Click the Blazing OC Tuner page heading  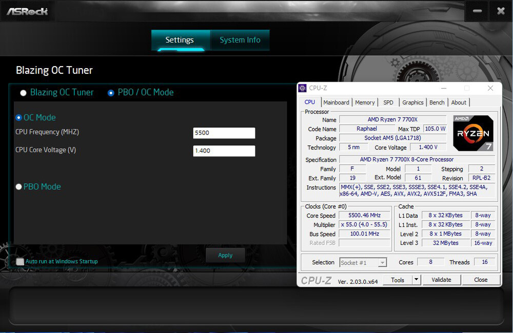pos(54,70)
